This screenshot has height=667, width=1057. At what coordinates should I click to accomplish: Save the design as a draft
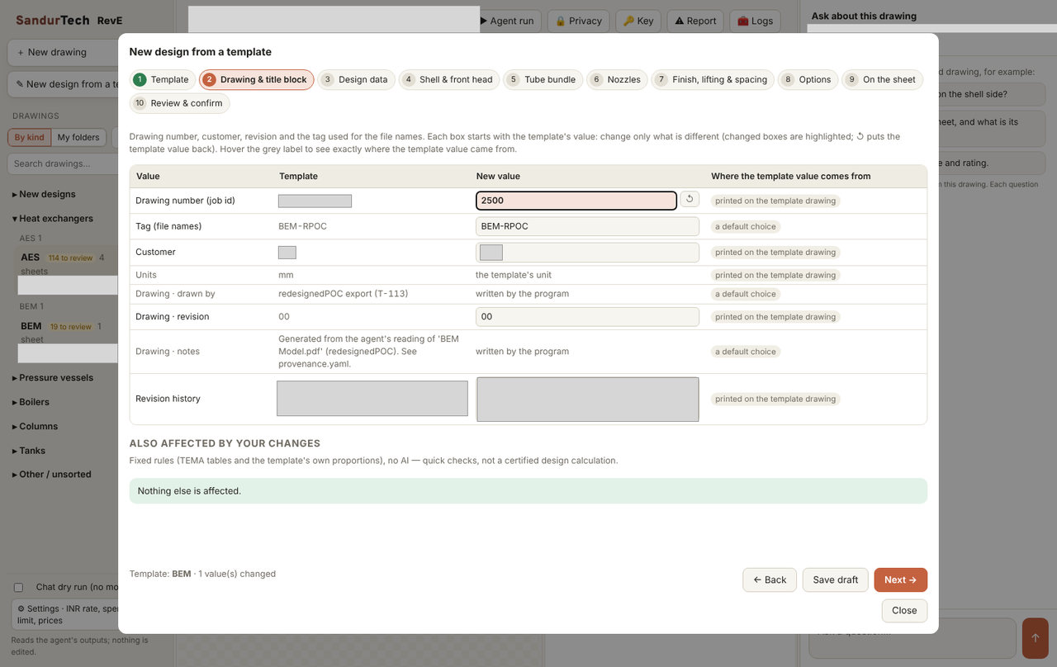pyautogui.click(x=836, y=579)
